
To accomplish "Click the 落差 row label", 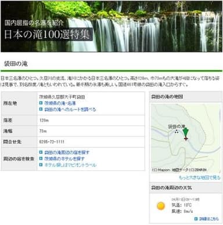I will 8,120.
